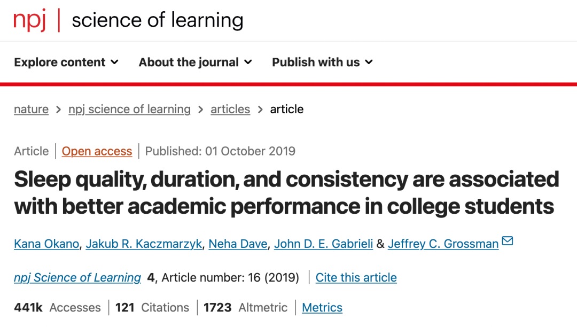Open the npj science of learning breadcrumb

[x=129, y=109]
